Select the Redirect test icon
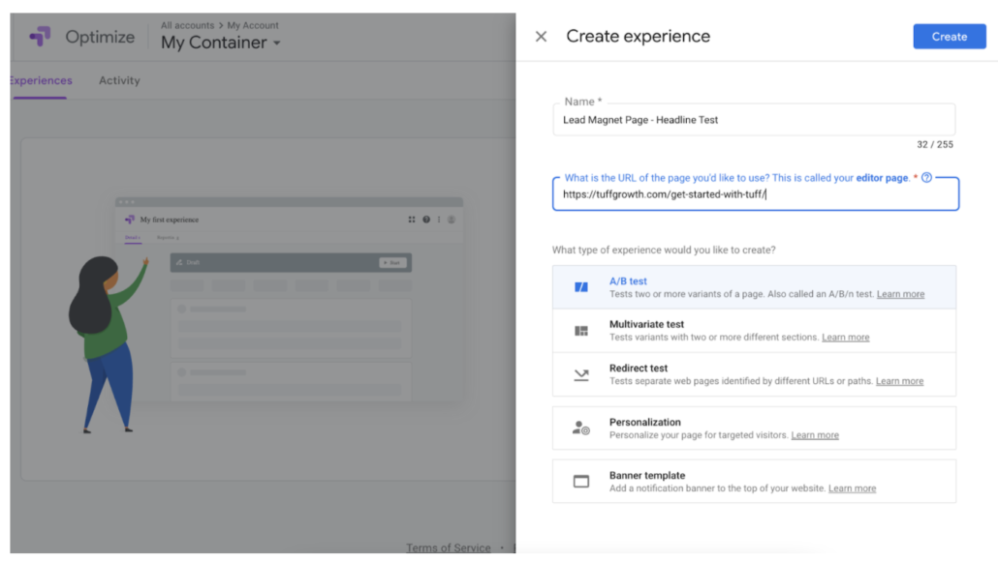The height and width of the screenshot is (562, 998). [x=579, y=373]
